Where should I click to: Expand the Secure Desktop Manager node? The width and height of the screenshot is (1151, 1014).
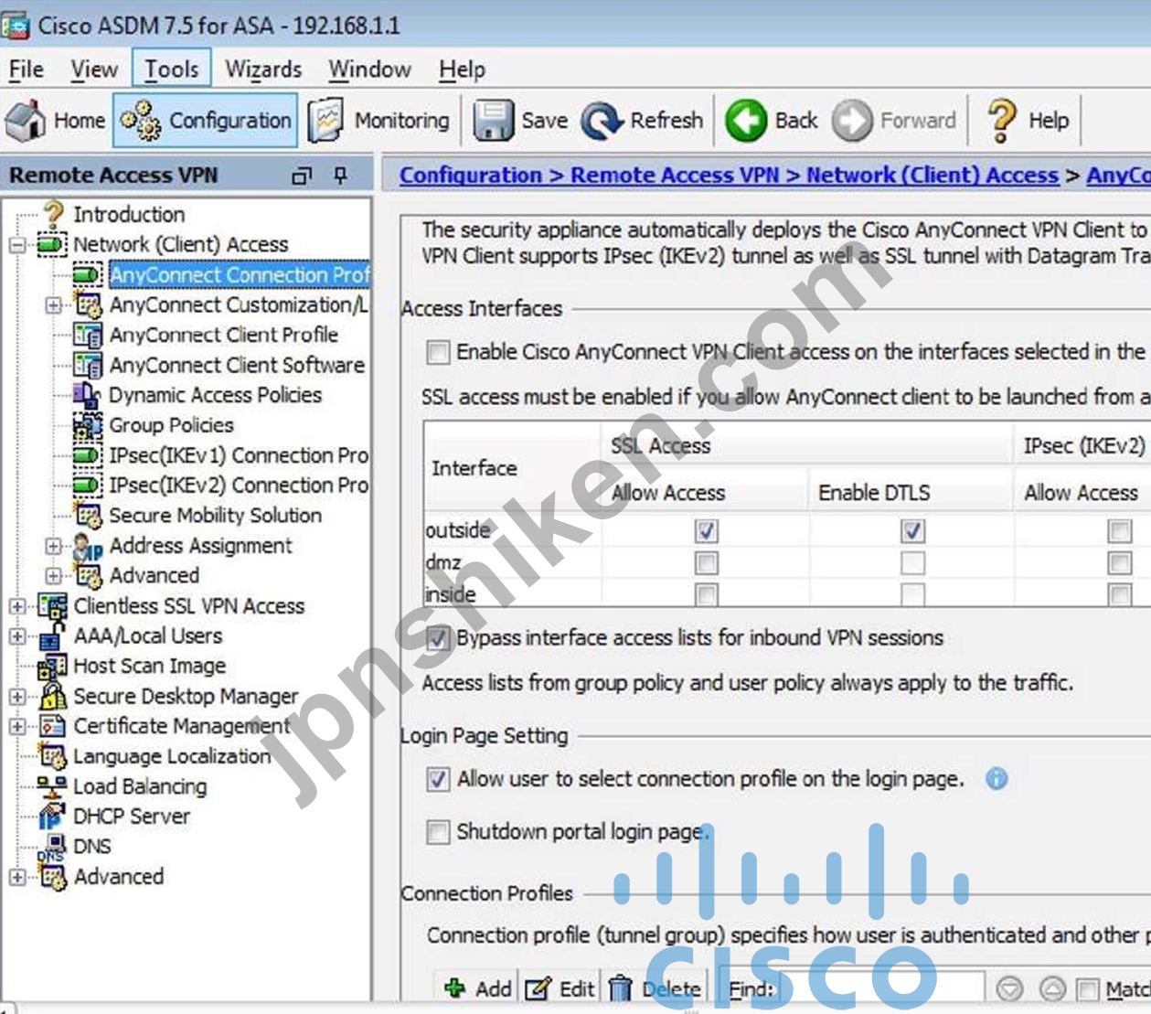[17, 697]
